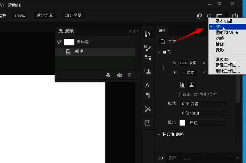Open the 8 位/通道 bit depth dropdown

coord(203,113)
